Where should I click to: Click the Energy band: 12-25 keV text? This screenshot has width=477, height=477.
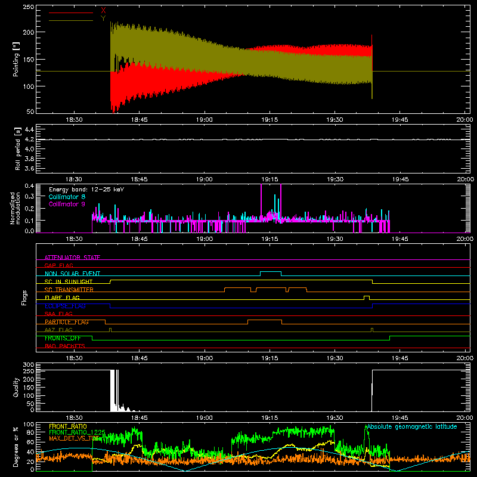86,190
